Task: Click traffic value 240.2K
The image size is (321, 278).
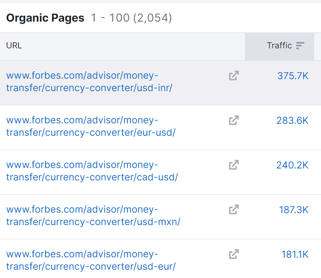Action: 292,165
